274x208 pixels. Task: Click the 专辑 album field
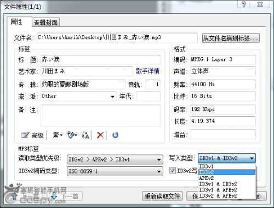pyautogui.click(x=83, y=85)
